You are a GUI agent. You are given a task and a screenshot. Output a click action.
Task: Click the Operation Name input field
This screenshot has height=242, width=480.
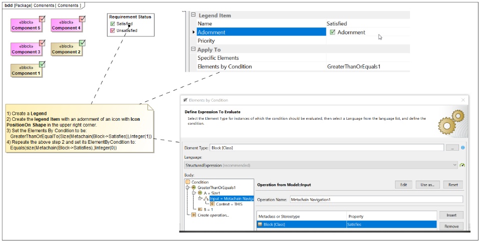tap(375, 200)
